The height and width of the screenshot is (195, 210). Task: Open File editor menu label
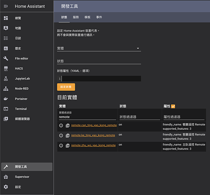pos(22,58)
